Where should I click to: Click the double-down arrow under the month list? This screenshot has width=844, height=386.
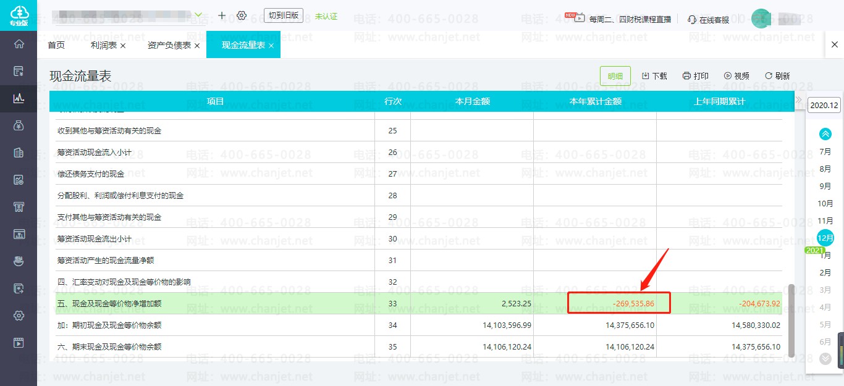tap(825, 358)
